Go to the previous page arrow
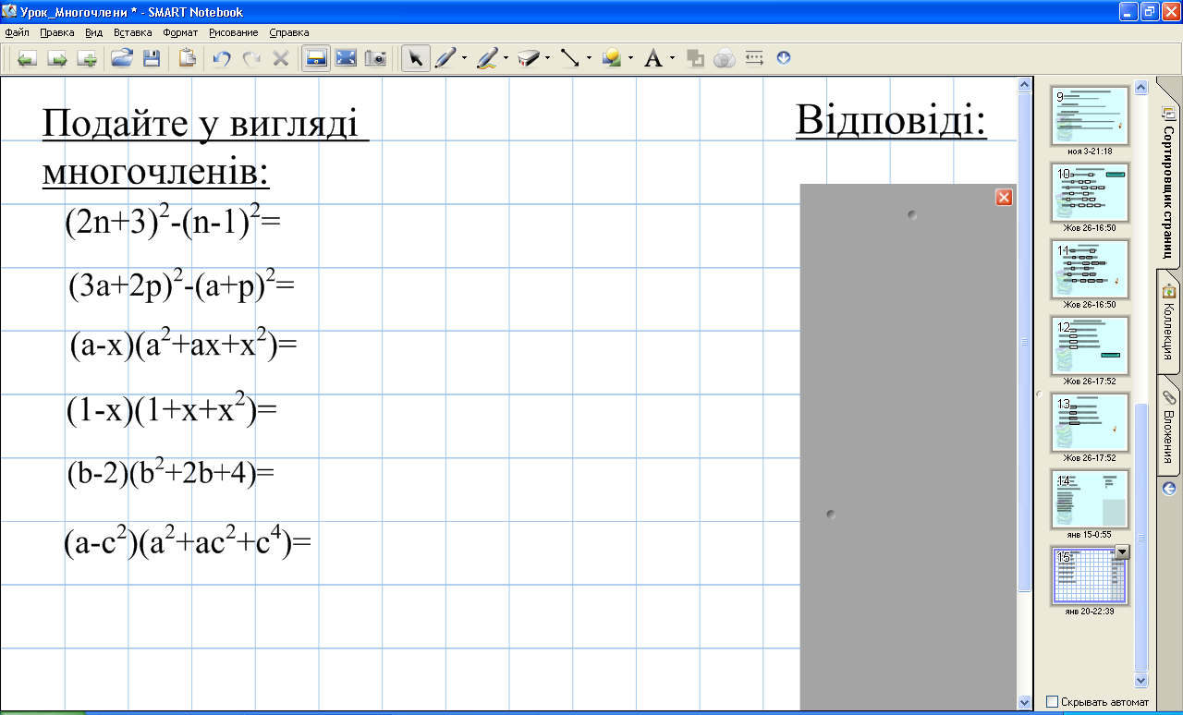 [x=26, y=59]
